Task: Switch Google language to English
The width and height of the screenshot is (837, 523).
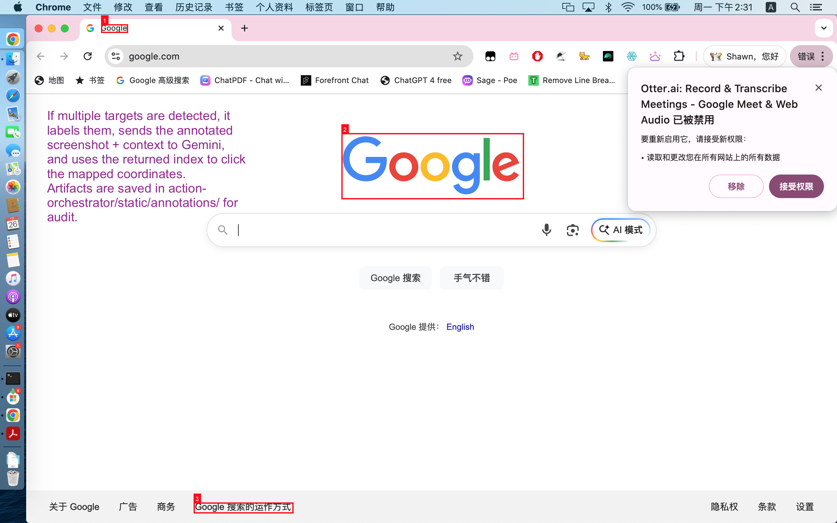Action: coord(460,327)
